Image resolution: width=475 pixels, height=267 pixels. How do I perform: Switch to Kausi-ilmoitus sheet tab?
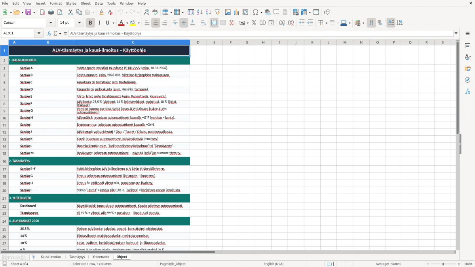pyautogui.click(x=51, y=257)
